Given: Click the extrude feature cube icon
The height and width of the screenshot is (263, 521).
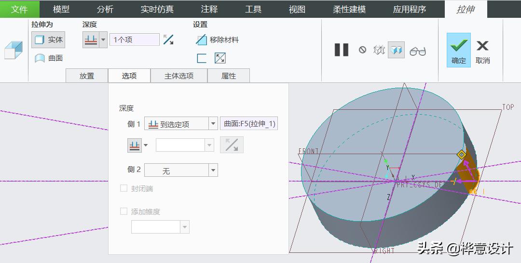Looking at the screenshot, I should 14,51.
